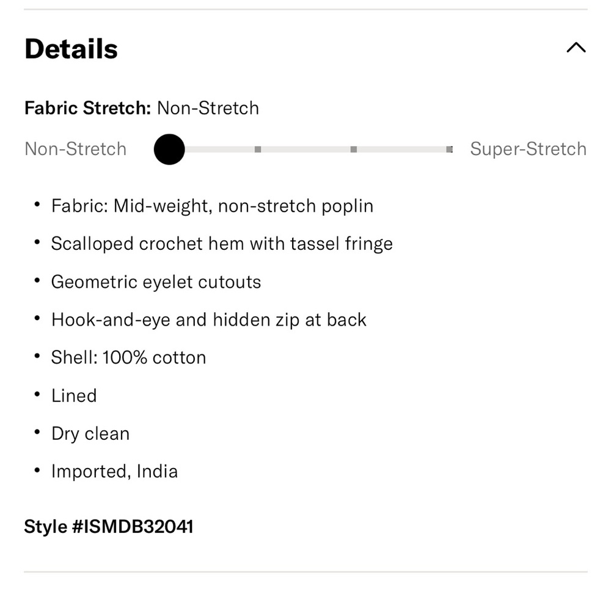Click the Details section heading
Screen dimensions: 611x611
[x=71, y=49]
